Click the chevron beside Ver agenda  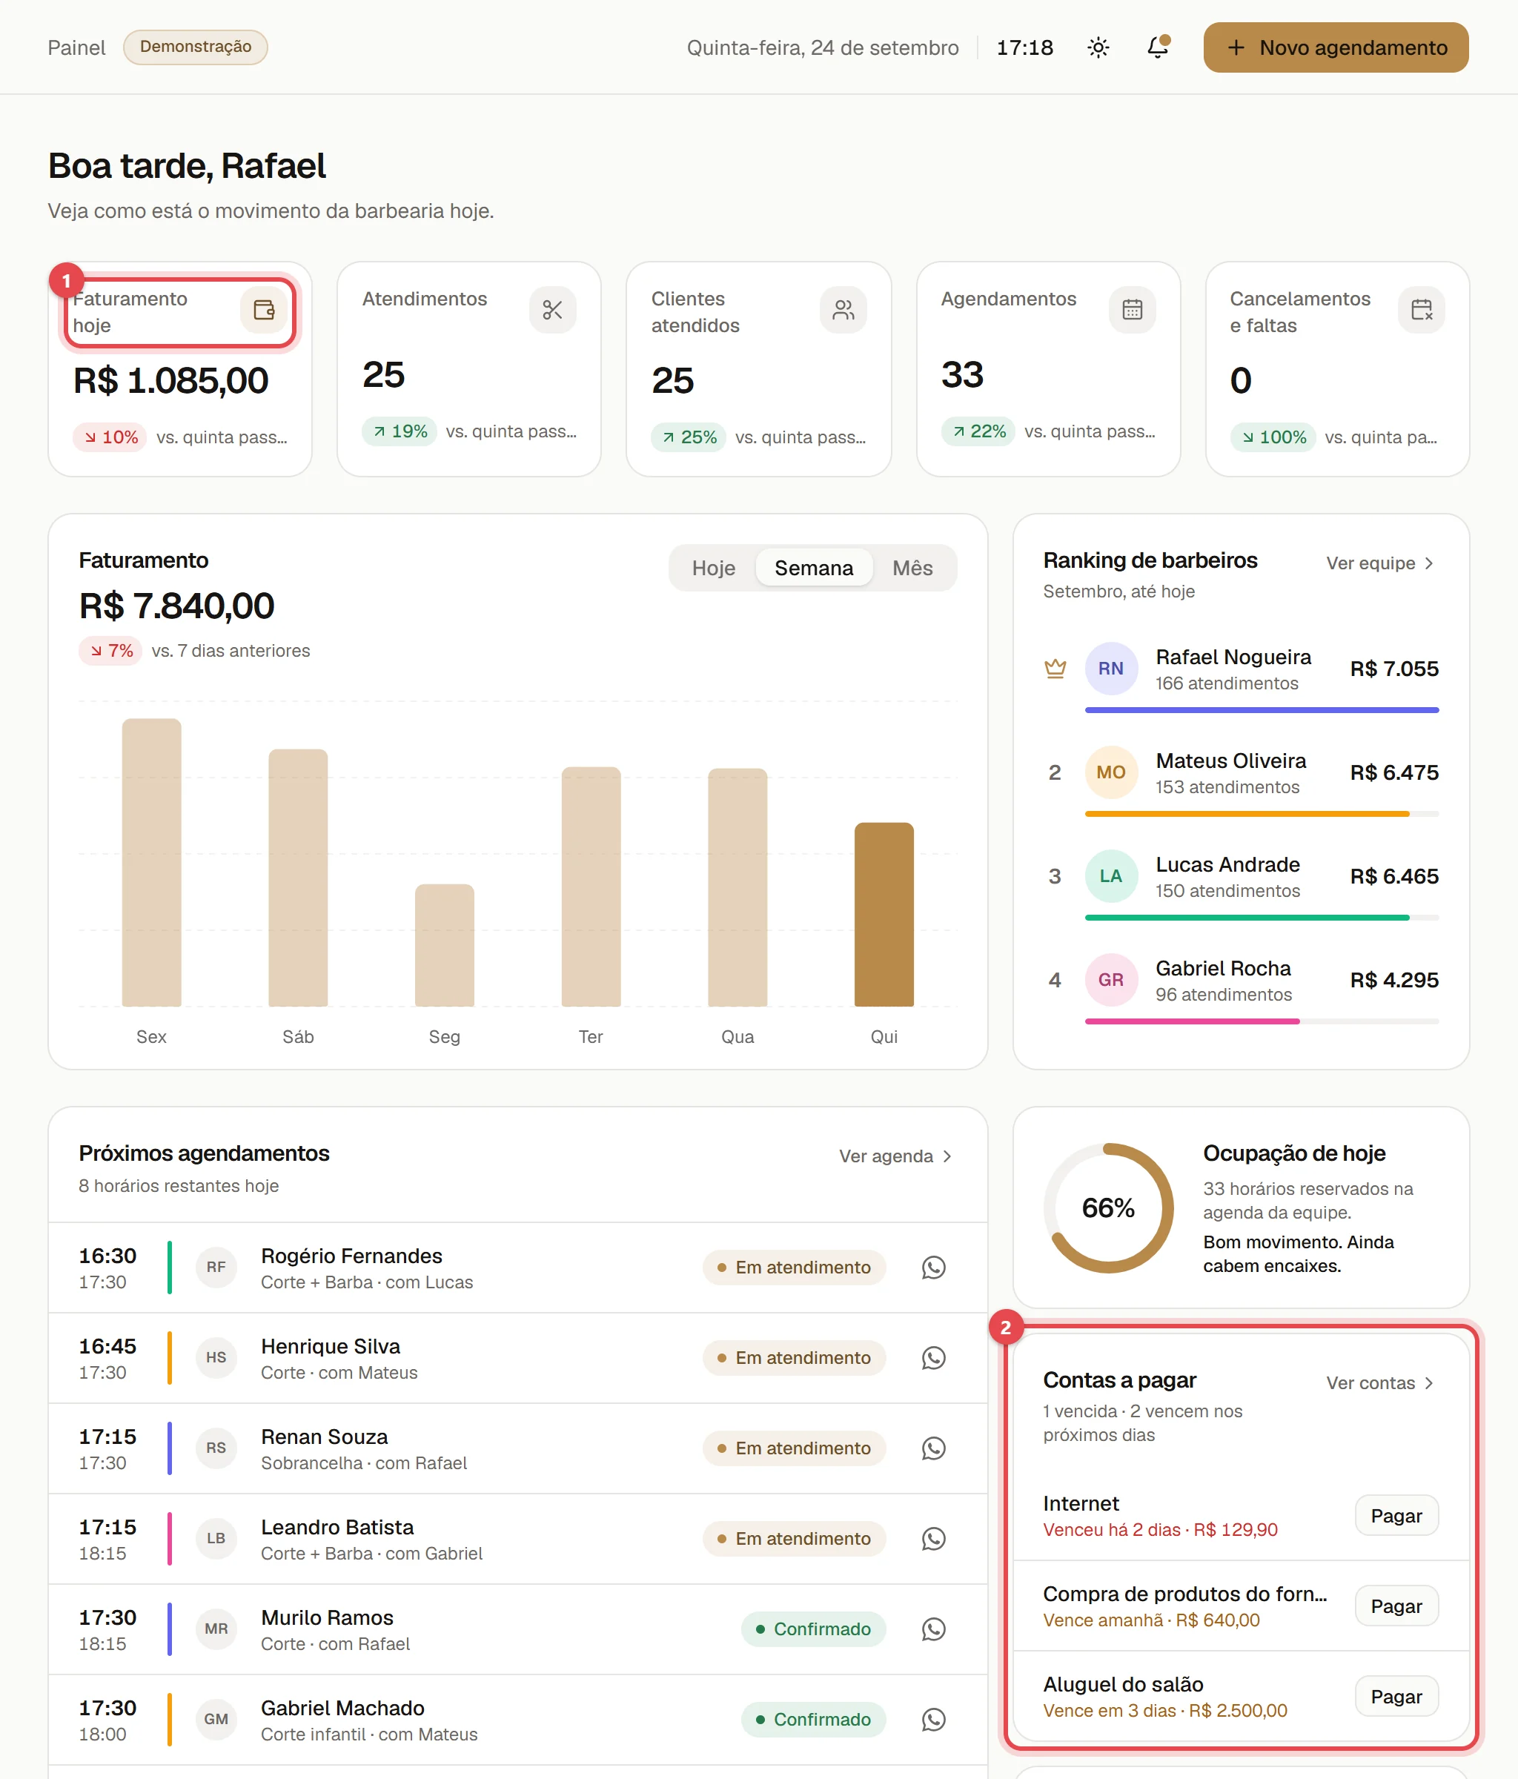coord(947,1156)
